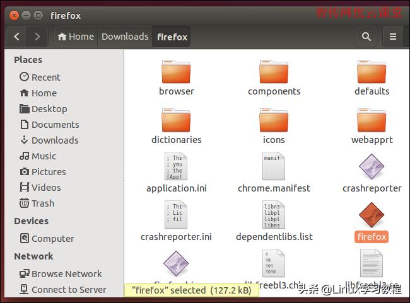This screenshot has width=410, height=303.
Task: Click the "dictionaries" folder name
Action: click(177, 139)
